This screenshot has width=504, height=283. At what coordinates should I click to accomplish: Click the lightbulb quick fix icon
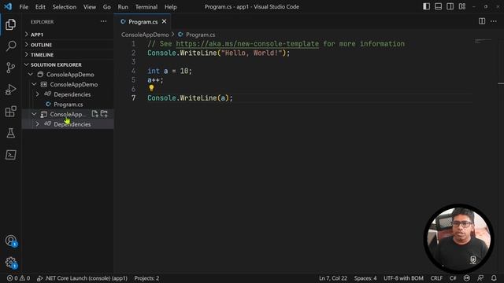pyautogui.click(x=151, y=87)
